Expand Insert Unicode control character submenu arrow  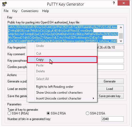(93, 98)
